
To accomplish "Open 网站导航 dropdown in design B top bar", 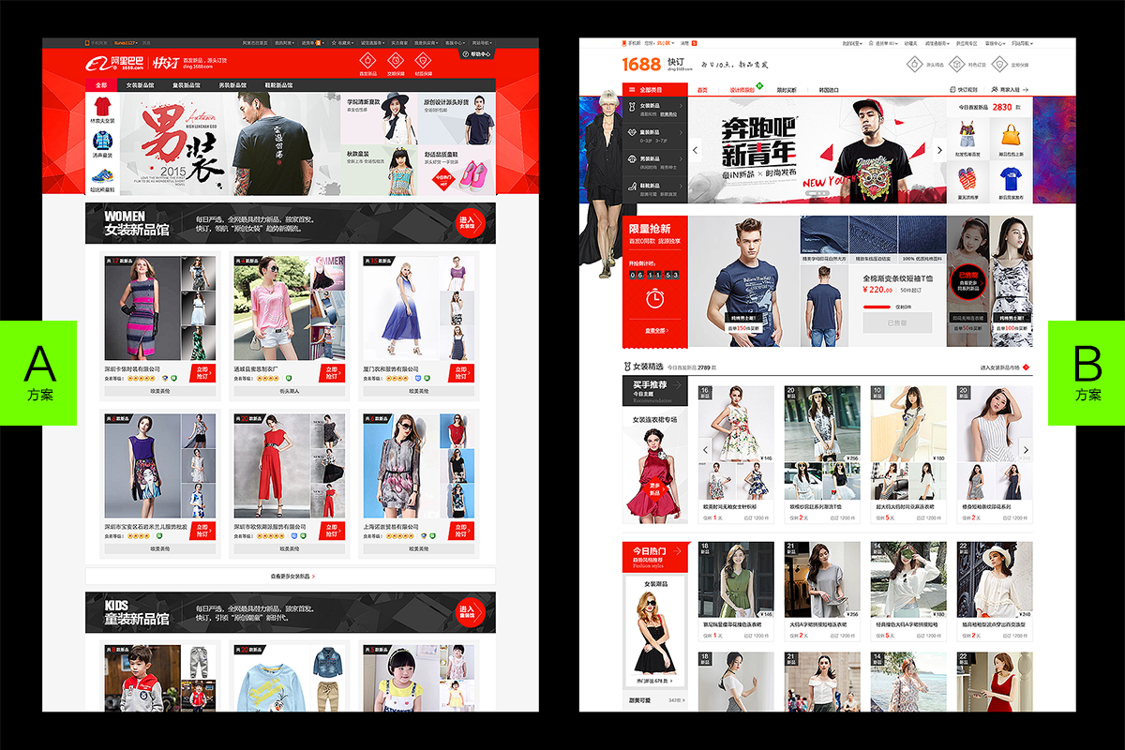I will pyautogui.click(x=1020, y=43).
